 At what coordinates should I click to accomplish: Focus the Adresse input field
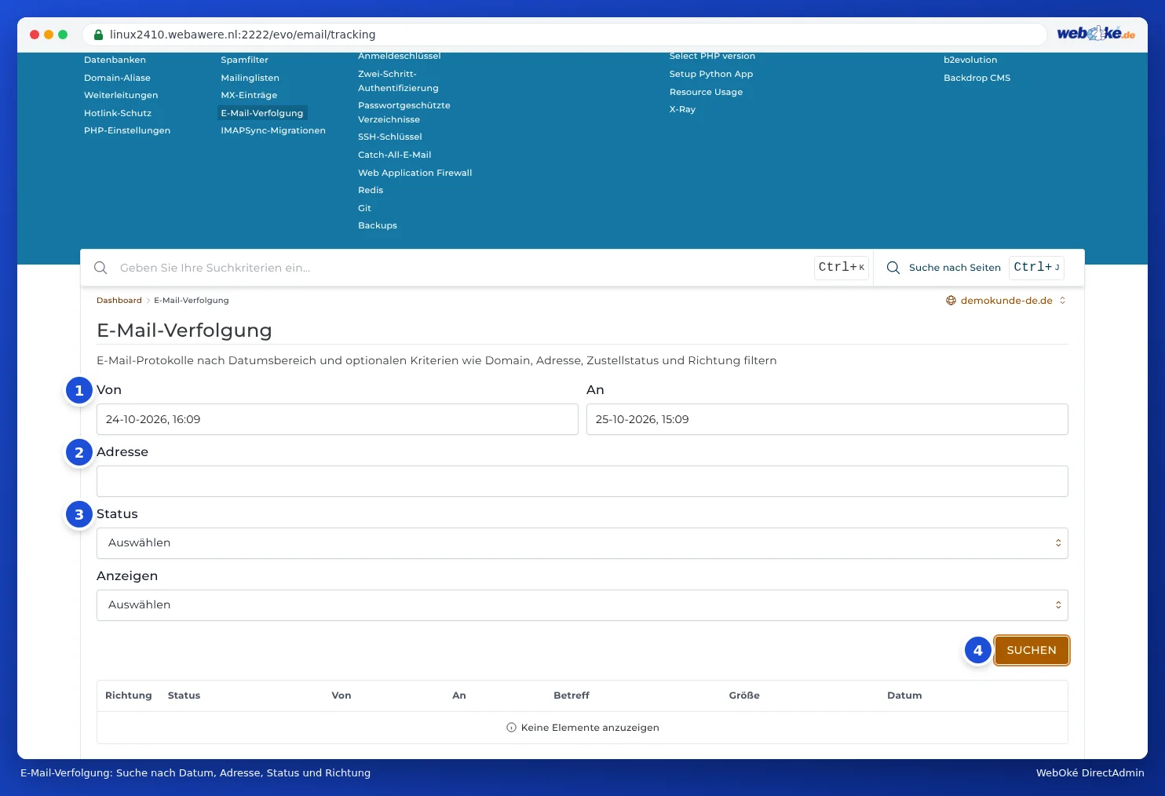(x=582, y=481)
